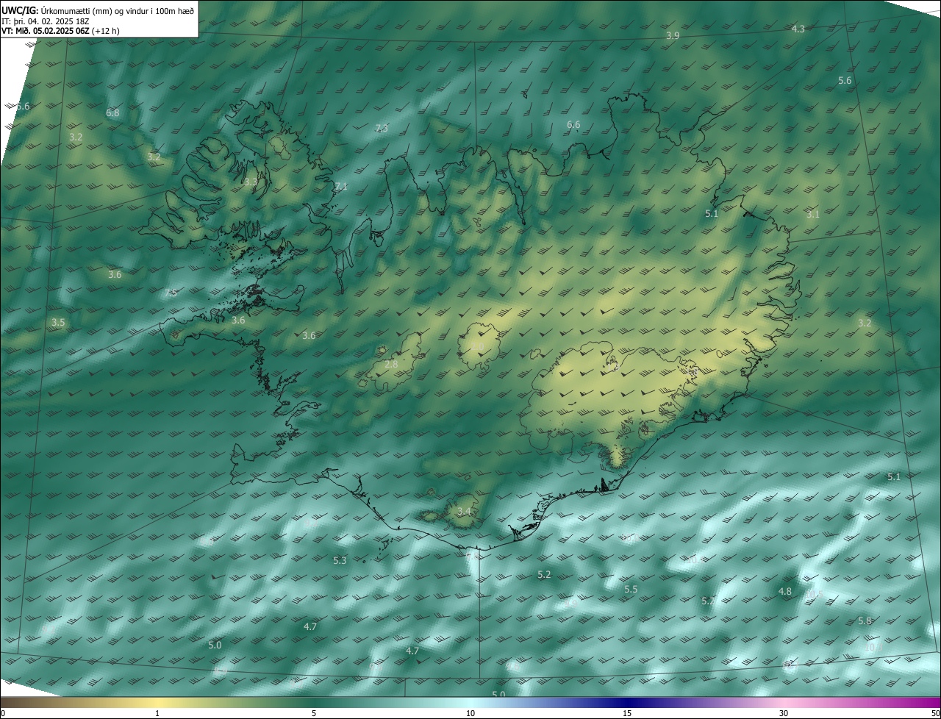This screenshot has width=941, height=719.
Task: Select the 4.8 value label
Action: (x=785, y=592)
